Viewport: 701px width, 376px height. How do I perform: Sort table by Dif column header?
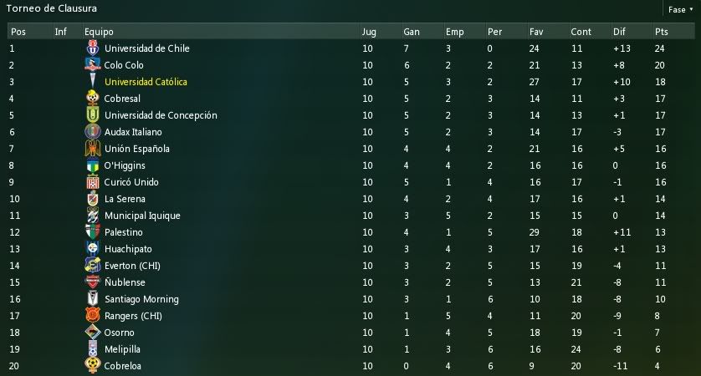click(619, 32)
